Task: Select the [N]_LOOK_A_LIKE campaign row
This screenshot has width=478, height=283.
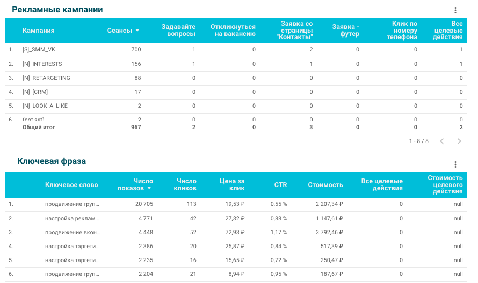Action: [236, 106]
